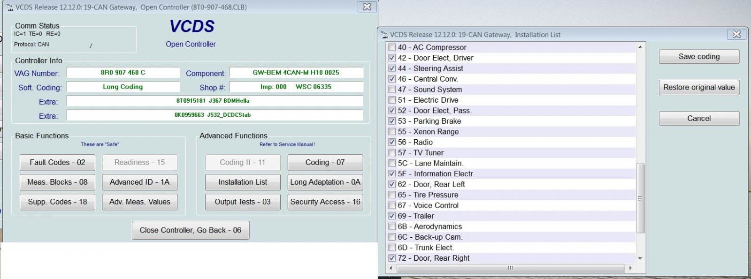The image size is (751, 279).
Task: Click the Open Controller subtitle text
Action: coord(191,44)
